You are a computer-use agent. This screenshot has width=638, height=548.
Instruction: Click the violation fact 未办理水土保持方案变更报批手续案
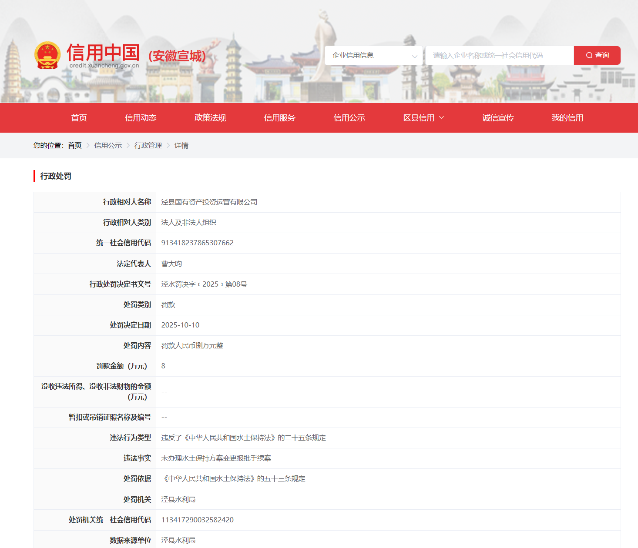(216, 458)
